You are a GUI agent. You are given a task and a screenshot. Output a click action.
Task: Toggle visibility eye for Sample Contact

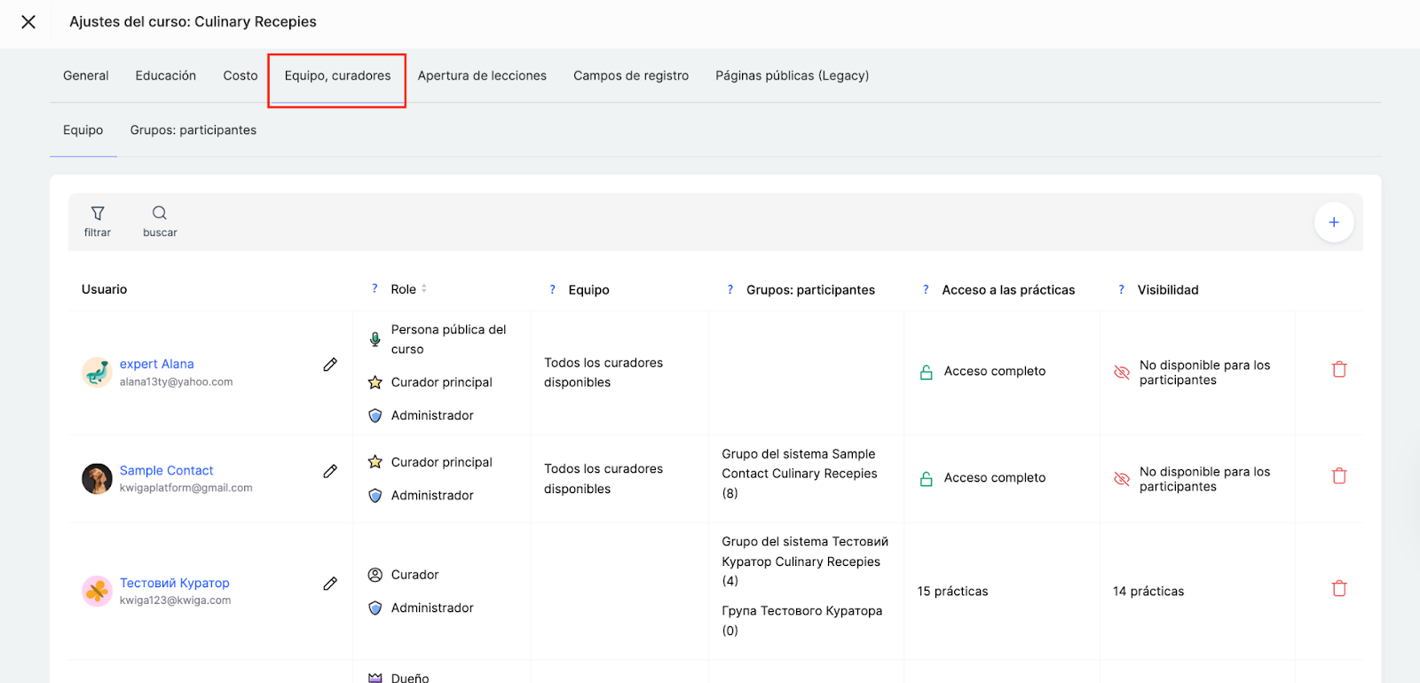pyautogui.click(x=1122, y=479)
